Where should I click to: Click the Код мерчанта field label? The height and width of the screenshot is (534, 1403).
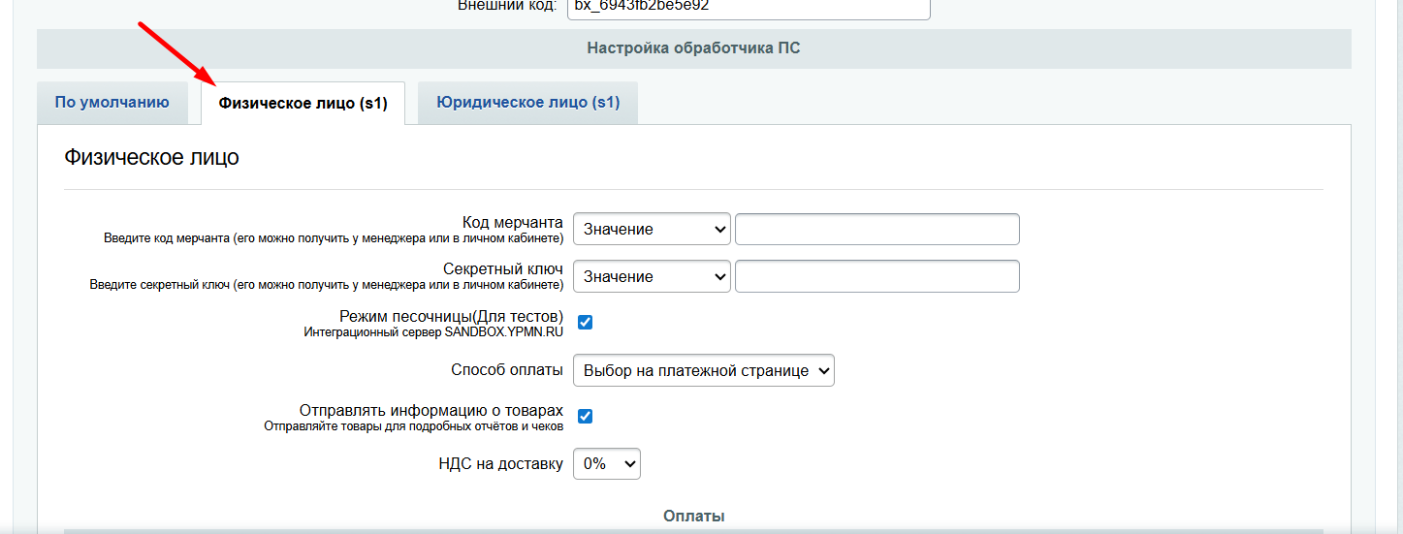point(512,223)
